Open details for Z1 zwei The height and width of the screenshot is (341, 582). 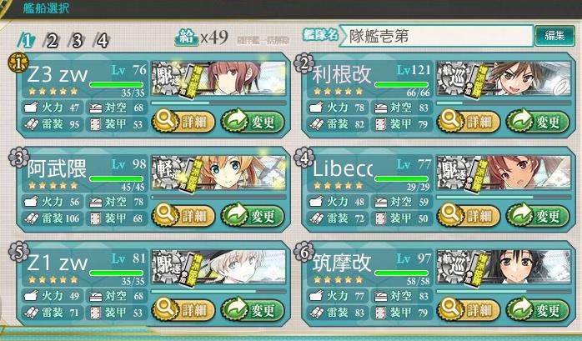coord(183,309)
